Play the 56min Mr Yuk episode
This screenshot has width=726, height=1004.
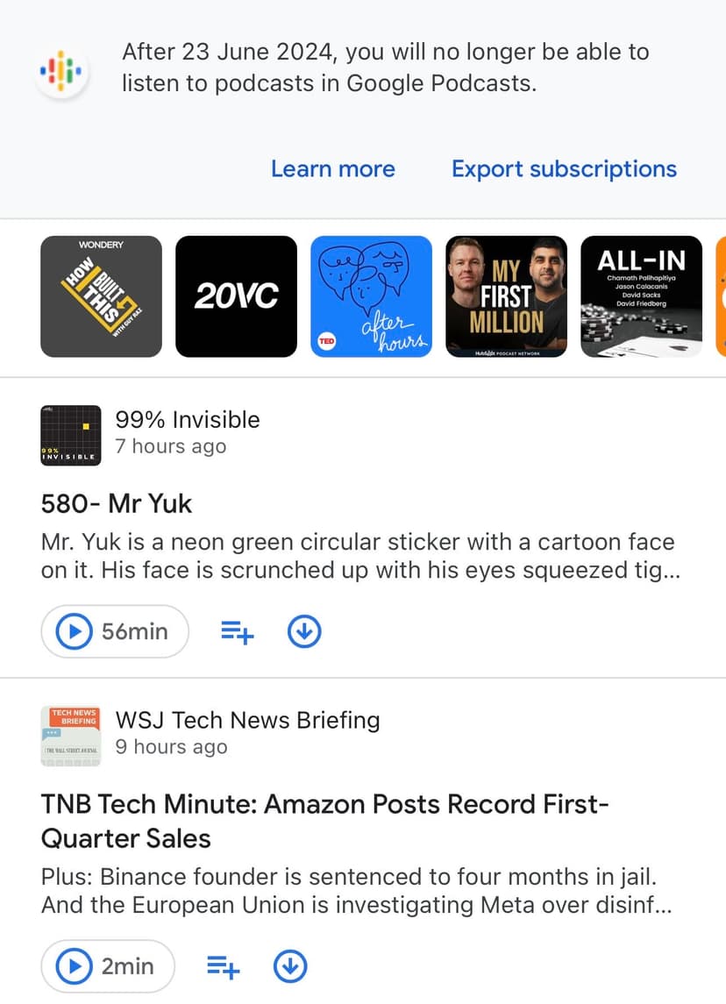coord(114,631)
